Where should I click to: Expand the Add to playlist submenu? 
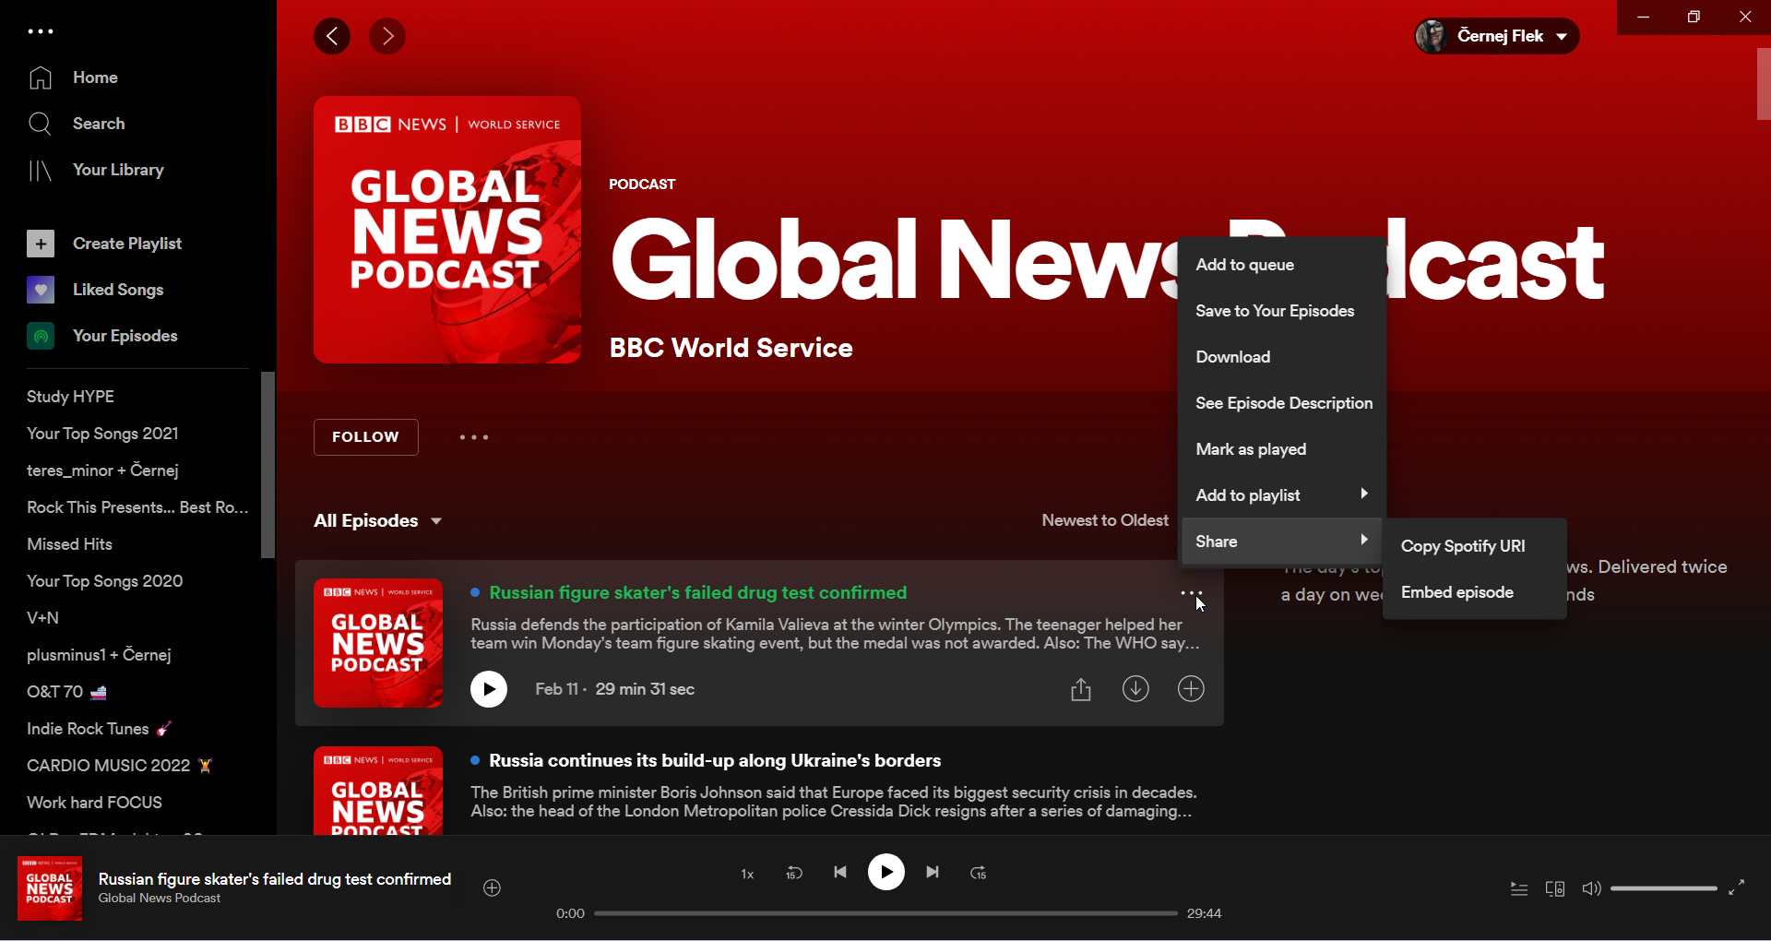(x=1281, y=495)
